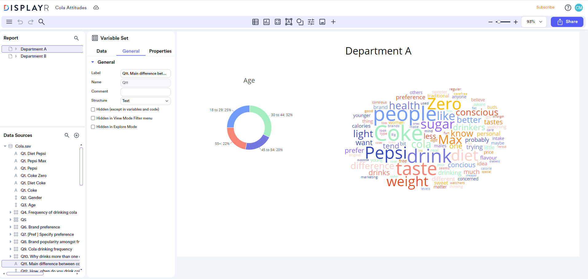Click the Cola.sav database icon
588x279 pixels.
(x=10, y=146)
